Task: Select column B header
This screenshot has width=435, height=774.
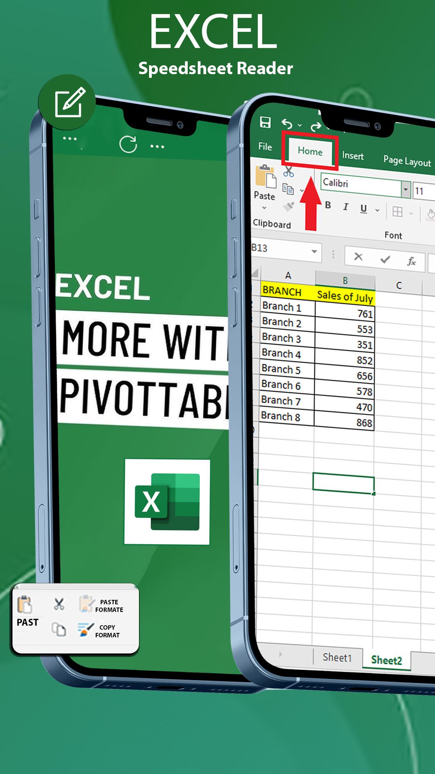Action: [345, 281]
